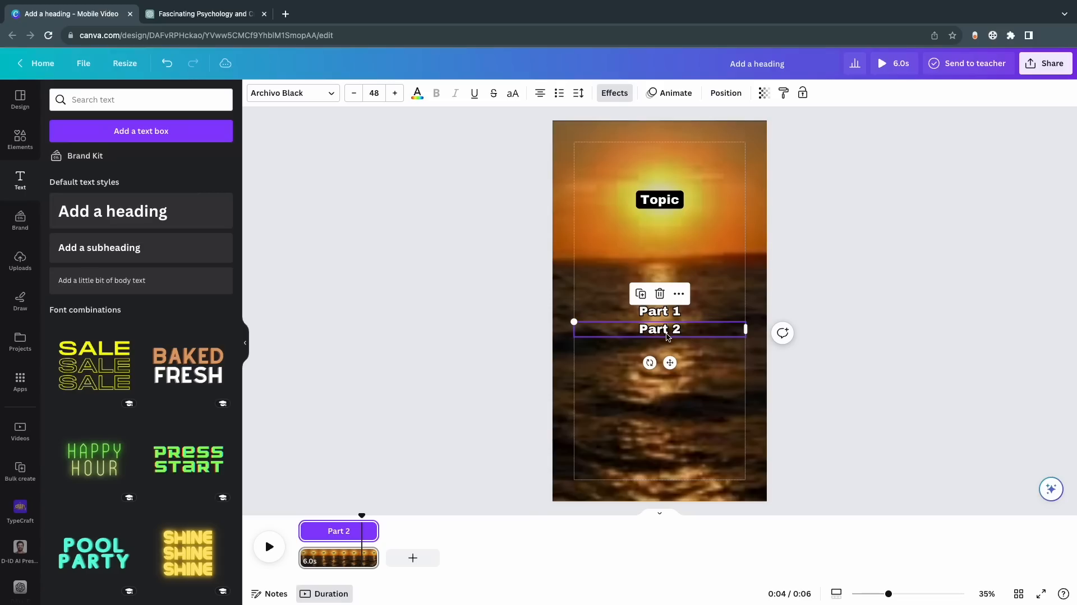This screenshot has width=1077, height=605.
Task: Delete the selected text element
Action: [660, 294]
